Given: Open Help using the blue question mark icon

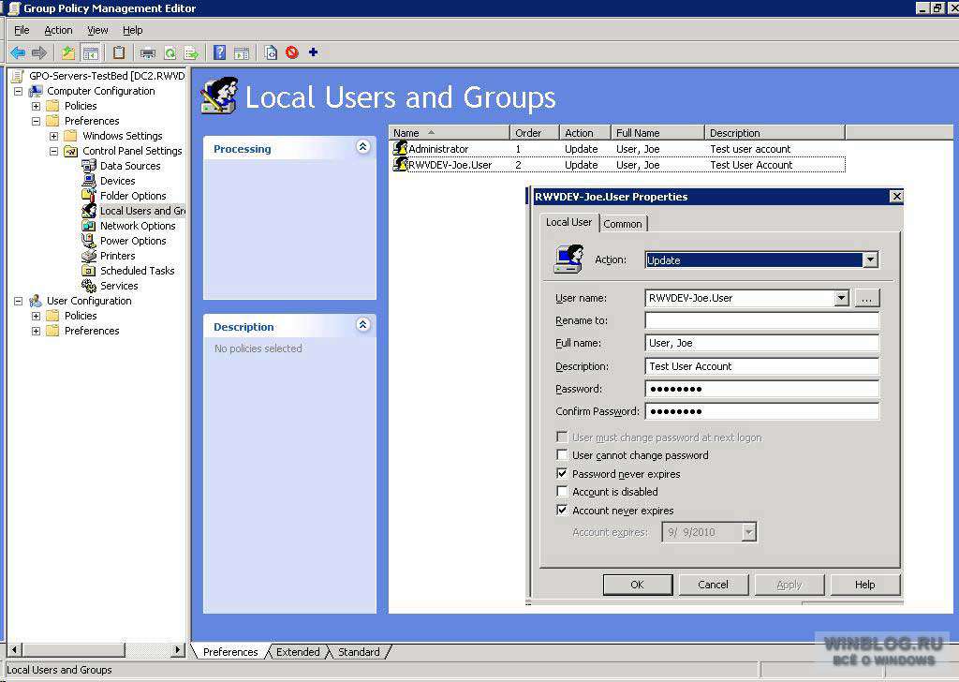Looking at the screenshot, I should pos(219,53).
